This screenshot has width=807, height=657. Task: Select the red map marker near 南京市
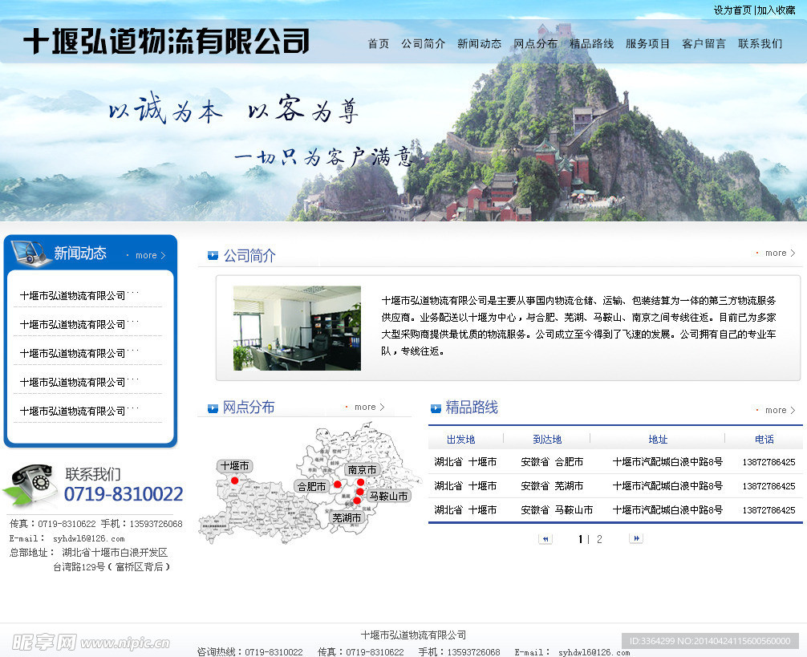coord(360,482)
